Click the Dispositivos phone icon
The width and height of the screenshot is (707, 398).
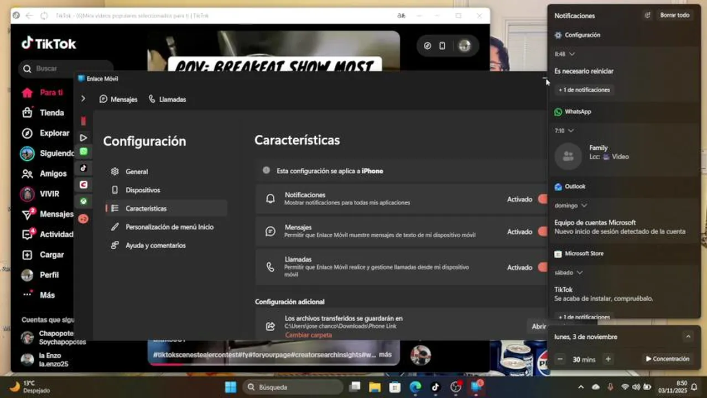(x=115, y=190)
